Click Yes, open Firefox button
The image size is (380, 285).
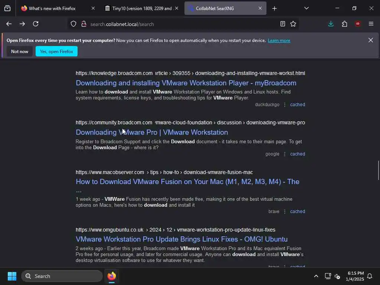coord(56,51)
